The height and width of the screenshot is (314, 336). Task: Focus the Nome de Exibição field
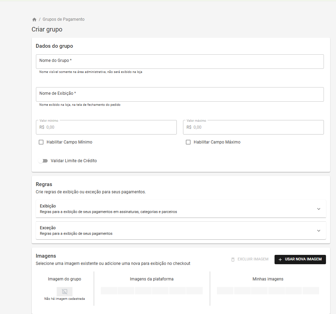[180, 94]
